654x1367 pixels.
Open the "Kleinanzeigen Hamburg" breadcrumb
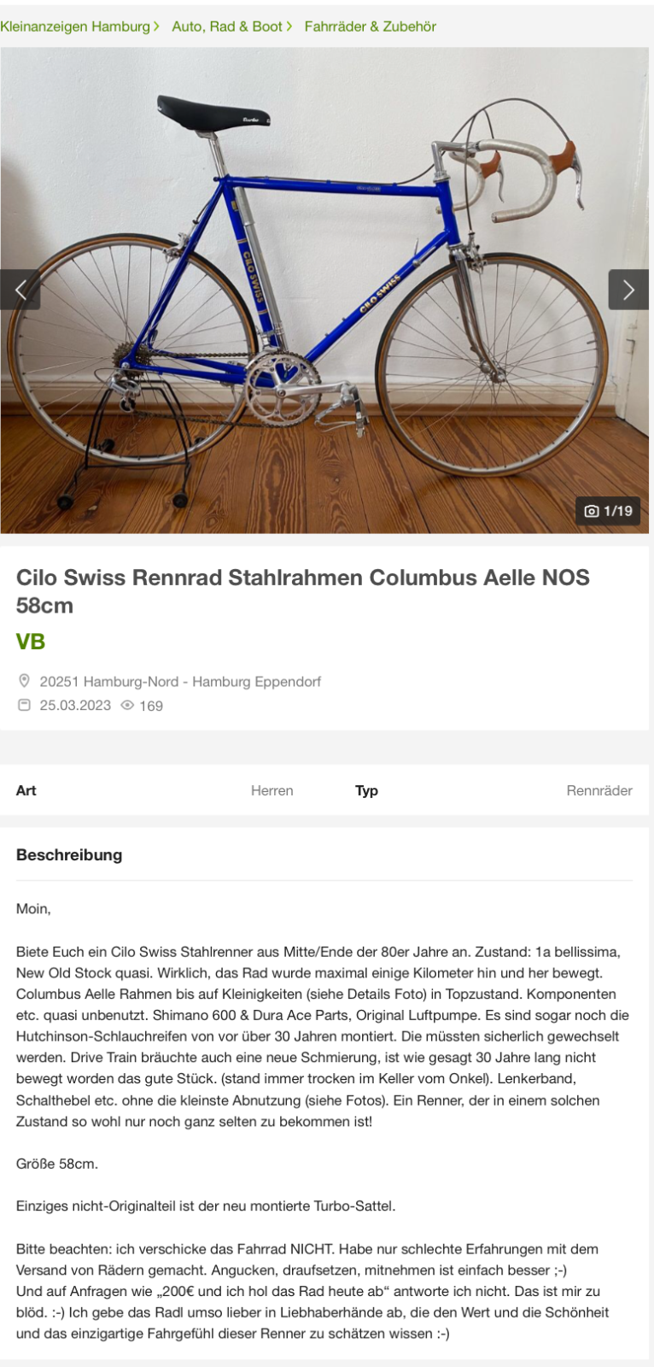point(75,26)
